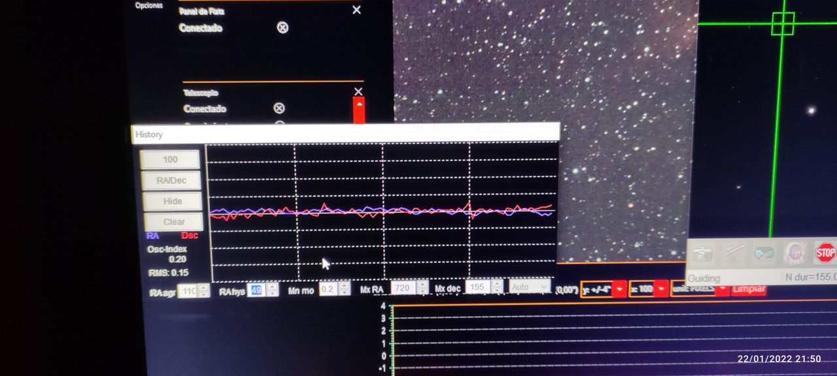Click the 100 scale button in History
837x376 pixels.
(x=170, y=159)
